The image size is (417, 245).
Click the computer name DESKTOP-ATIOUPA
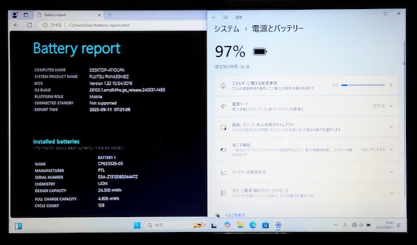coord(107,70)
